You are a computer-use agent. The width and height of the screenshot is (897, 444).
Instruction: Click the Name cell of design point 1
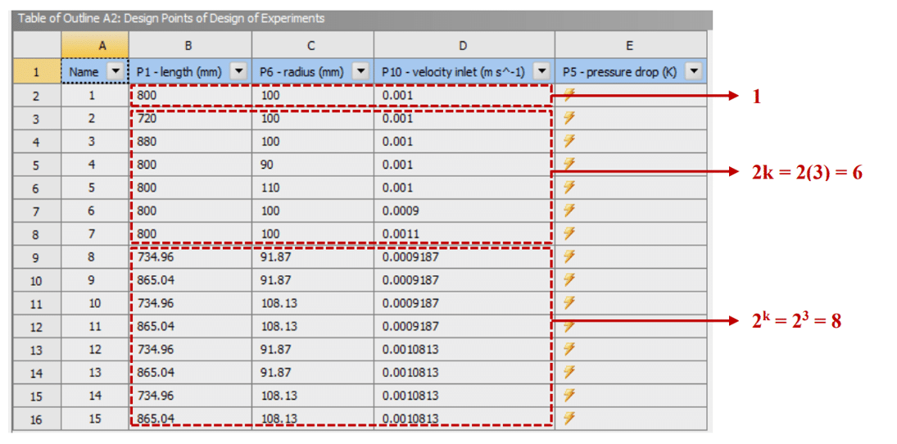95,96
